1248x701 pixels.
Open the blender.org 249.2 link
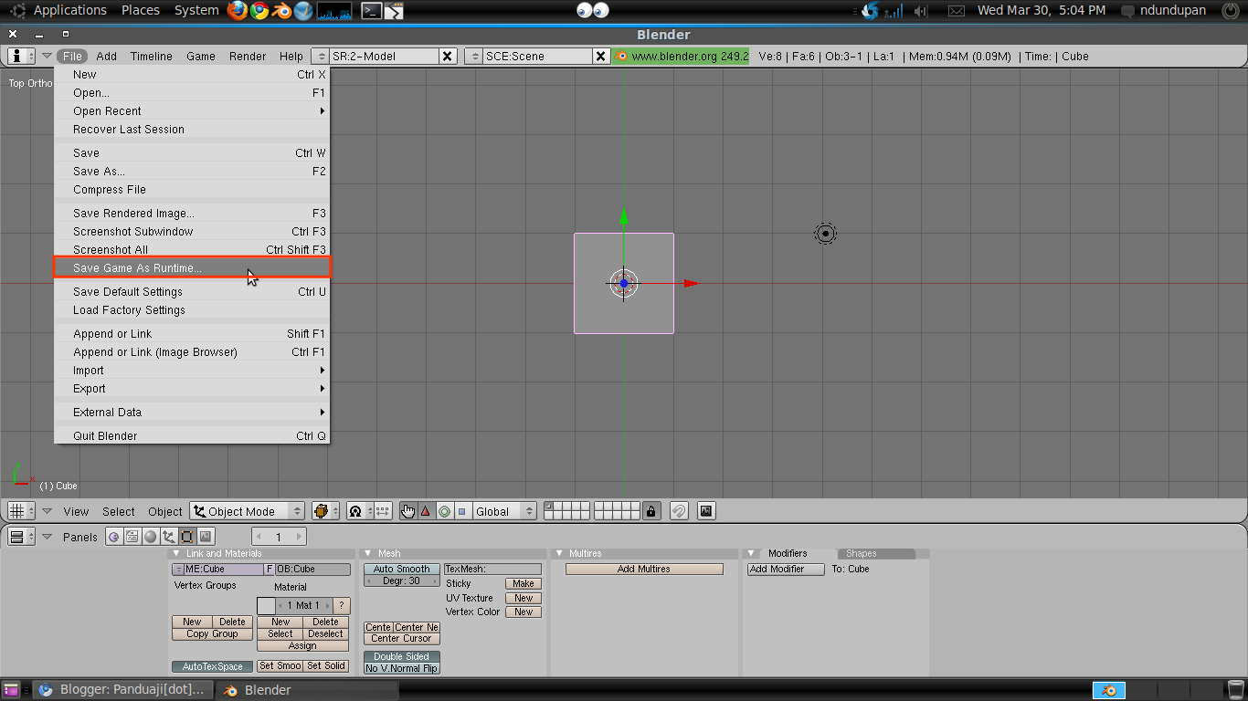pyautogui.click(x=682, y=56)
